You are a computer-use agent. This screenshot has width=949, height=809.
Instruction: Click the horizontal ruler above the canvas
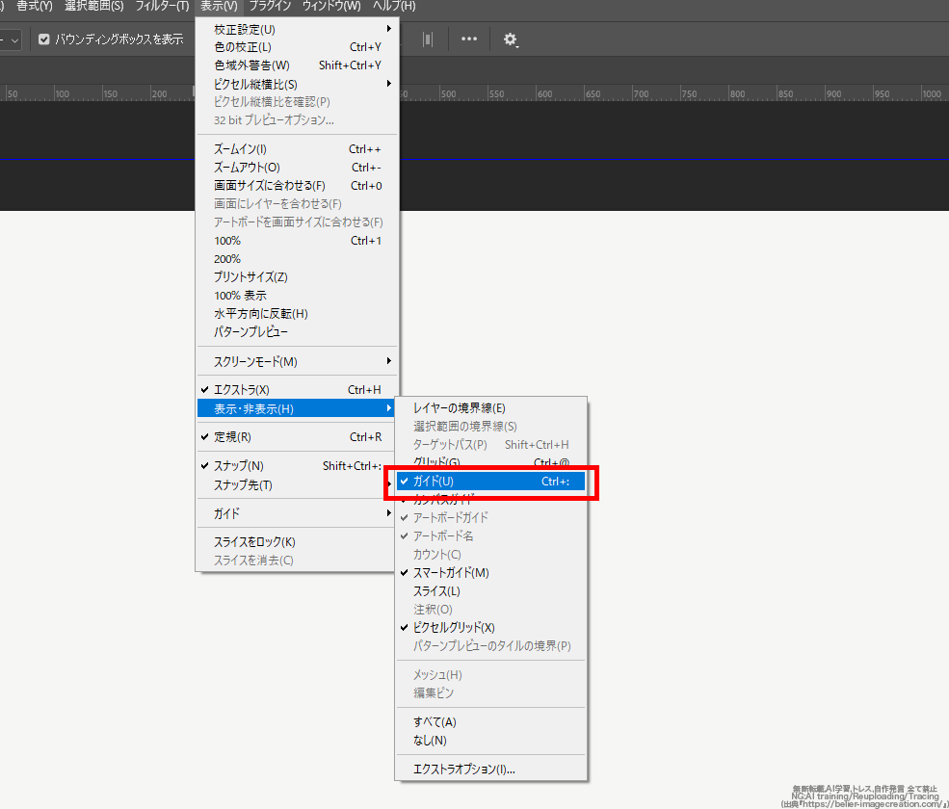pyautogui.click(x=674, y=92)
